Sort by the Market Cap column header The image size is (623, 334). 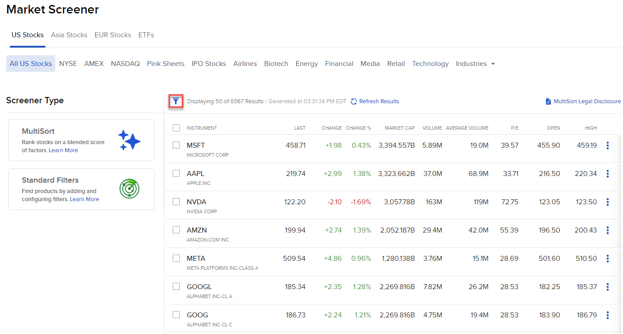point(400,127)
